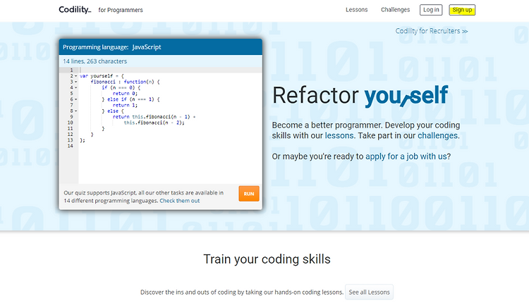Open the Codility logo home link

coord(75,10)
